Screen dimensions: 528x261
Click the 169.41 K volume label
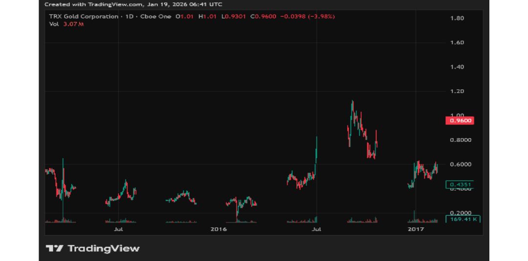point(463,220)
